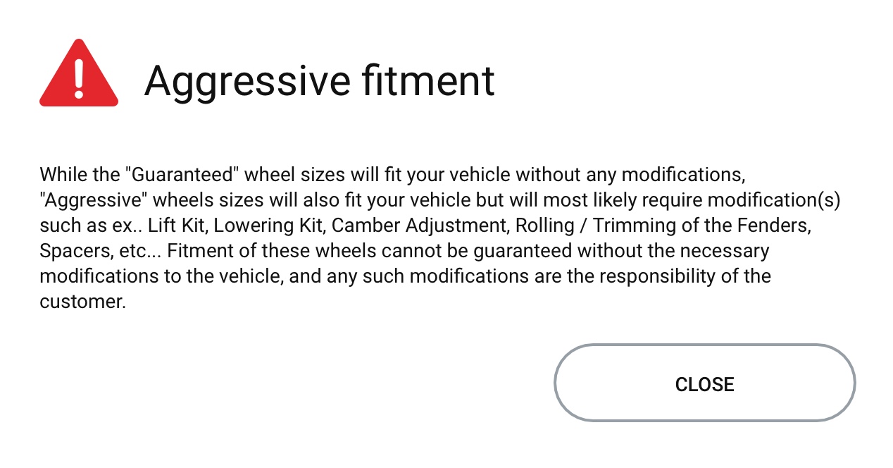Click the "Aggressive fitment" dialog heading
This screenshot has width=893, height=468.
(319, 80)
